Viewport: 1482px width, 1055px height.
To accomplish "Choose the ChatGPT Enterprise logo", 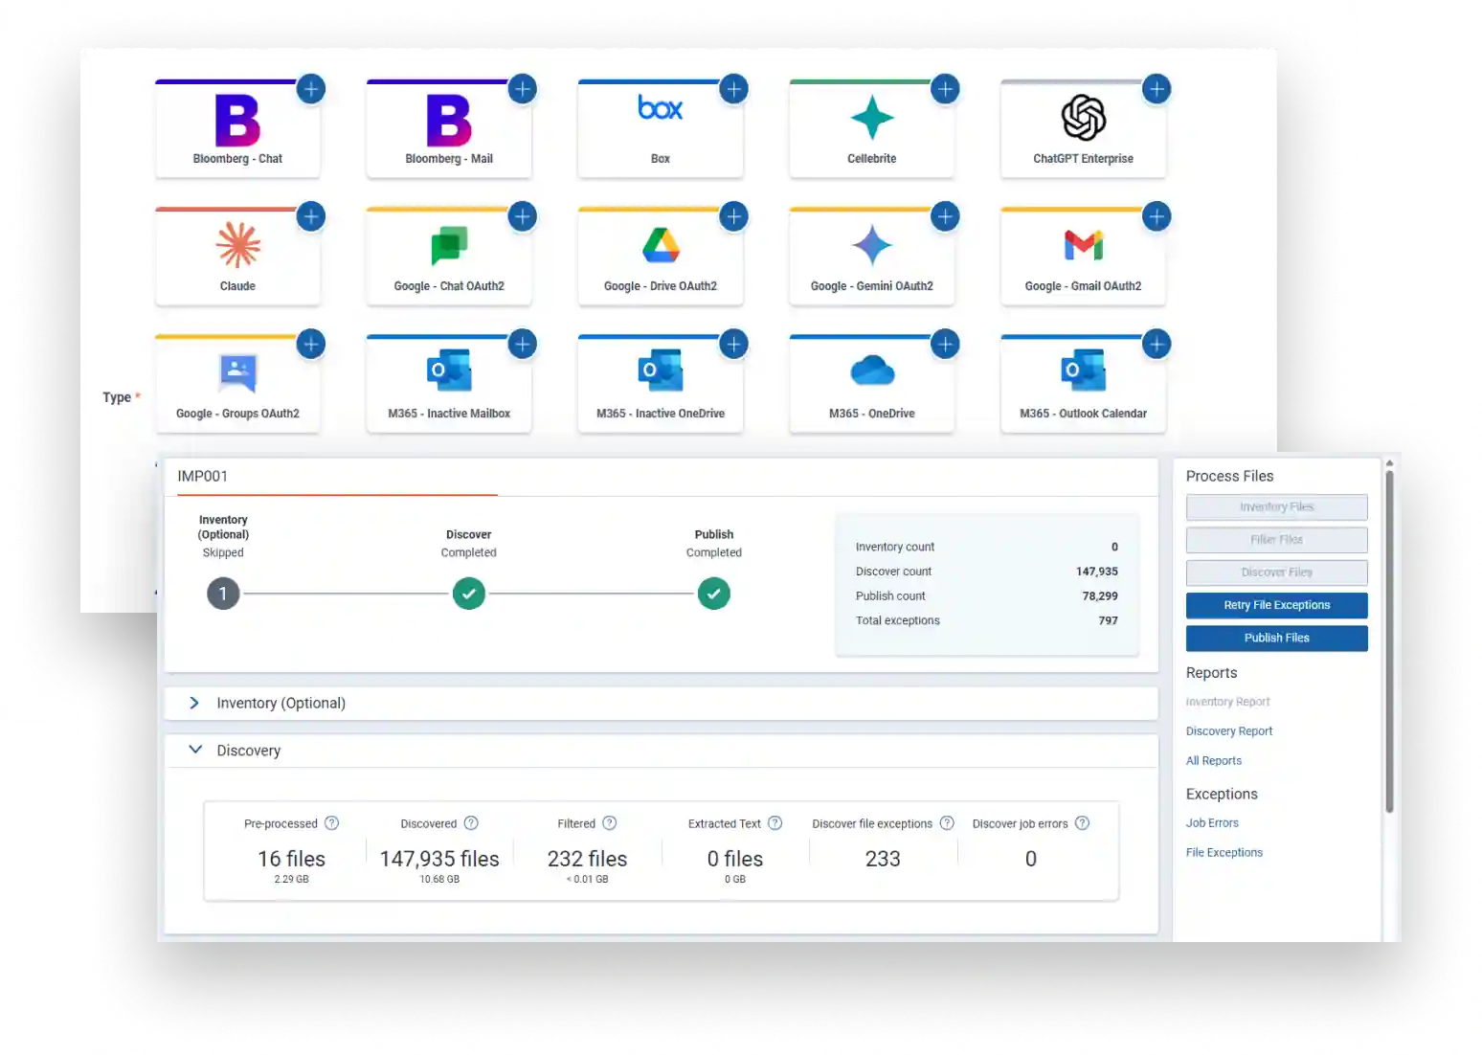I will click(1084, 118).
